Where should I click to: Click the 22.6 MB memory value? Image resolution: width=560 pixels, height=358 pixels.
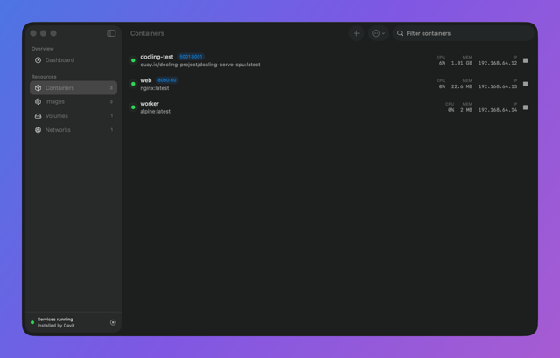[462, 86]
